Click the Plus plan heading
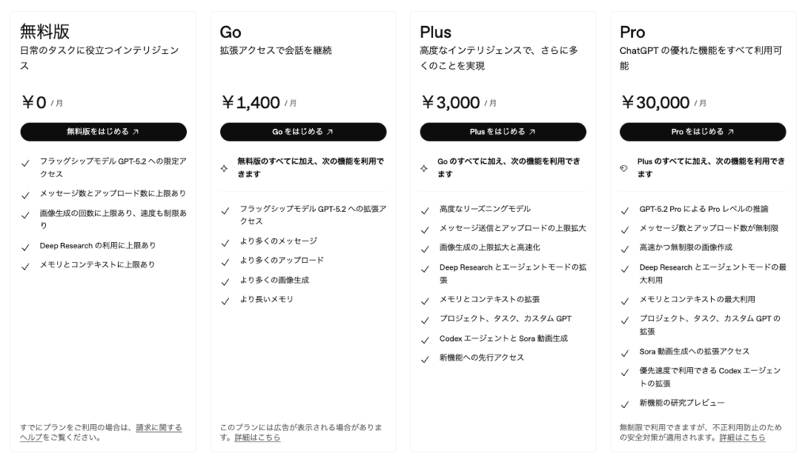811x462 pixels. [436, 32]
